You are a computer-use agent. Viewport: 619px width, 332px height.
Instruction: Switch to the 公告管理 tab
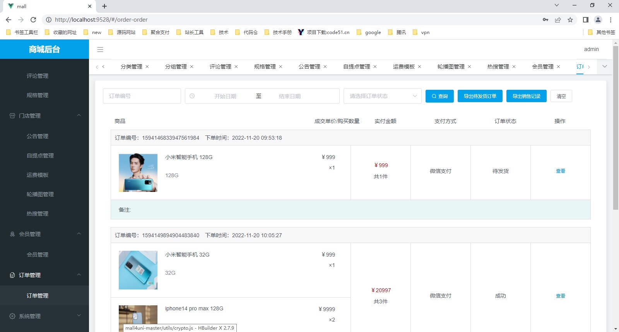pyautogui.click(x=309, y=67)
